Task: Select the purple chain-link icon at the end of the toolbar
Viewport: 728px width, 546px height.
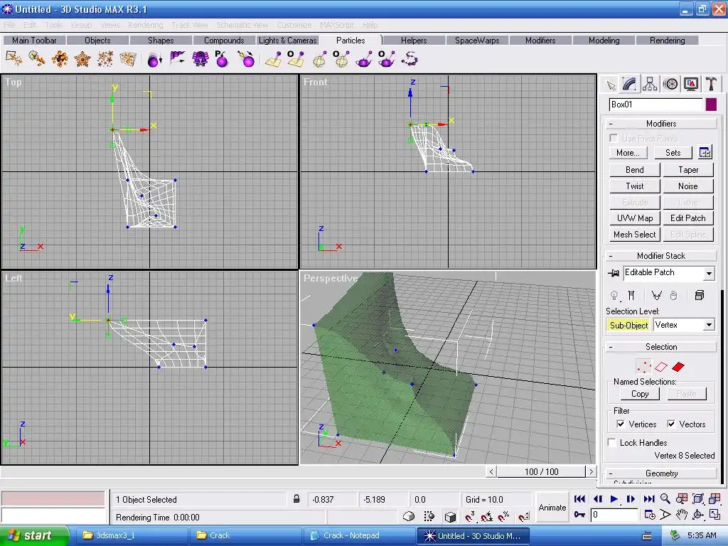Action: point(410,59)
